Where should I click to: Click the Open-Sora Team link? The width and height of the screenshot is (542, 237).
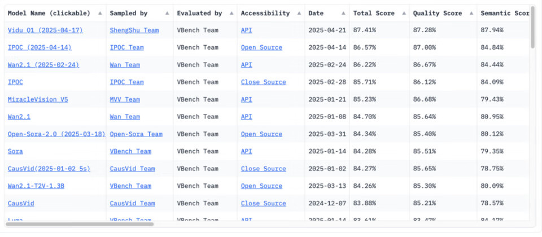click(136, 134)
